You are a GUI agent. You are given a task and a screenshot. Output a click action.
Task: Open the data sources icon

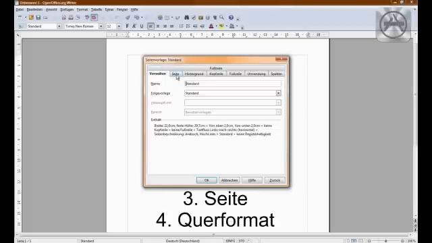click(208, 18)
